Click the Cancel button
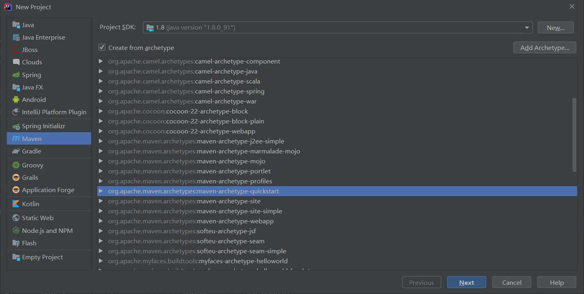 (x=512, y=282)
